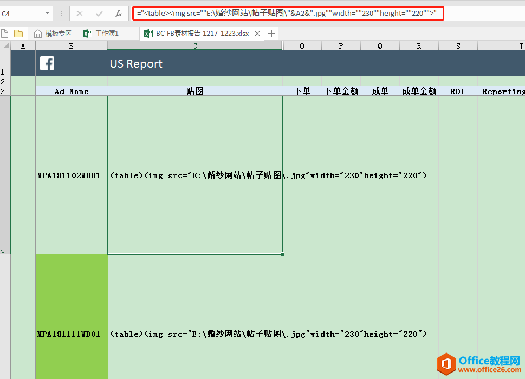The height and width of the screenshot is (379, 525).
Task: Click the Excel icon on 工作簿1 tab
Action: click(88, 34)
